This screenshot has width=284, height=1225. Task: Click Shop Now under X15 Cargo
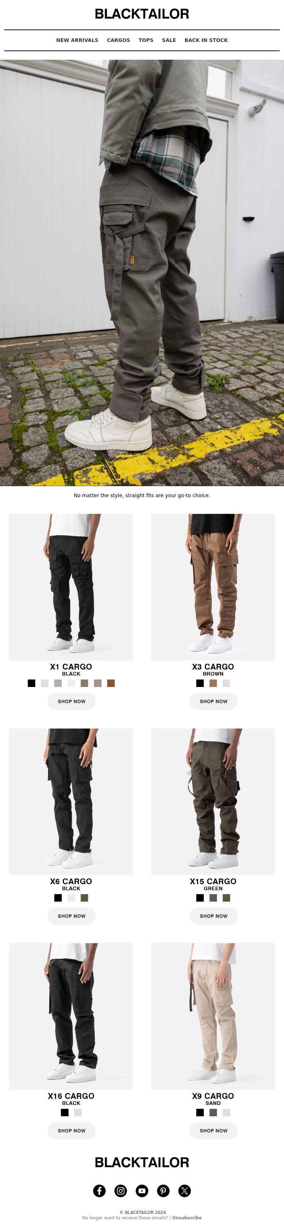pyautogui.click(x=214, y=916)
